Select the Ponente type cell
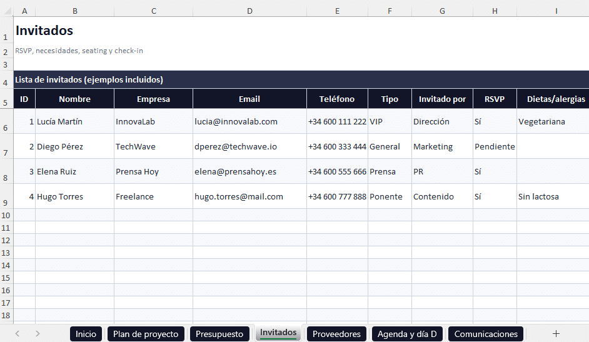 pos(390,196)
